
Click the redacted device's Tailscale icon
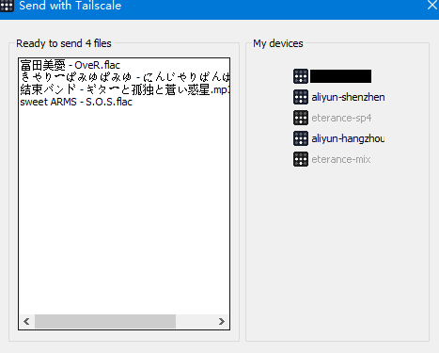click(x=301, y=76)
